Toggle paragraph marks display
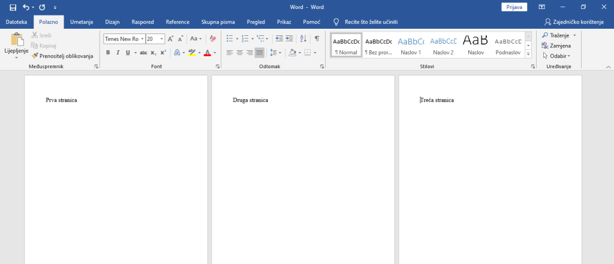This screenshot has height=264, width=614. point(317,38)
